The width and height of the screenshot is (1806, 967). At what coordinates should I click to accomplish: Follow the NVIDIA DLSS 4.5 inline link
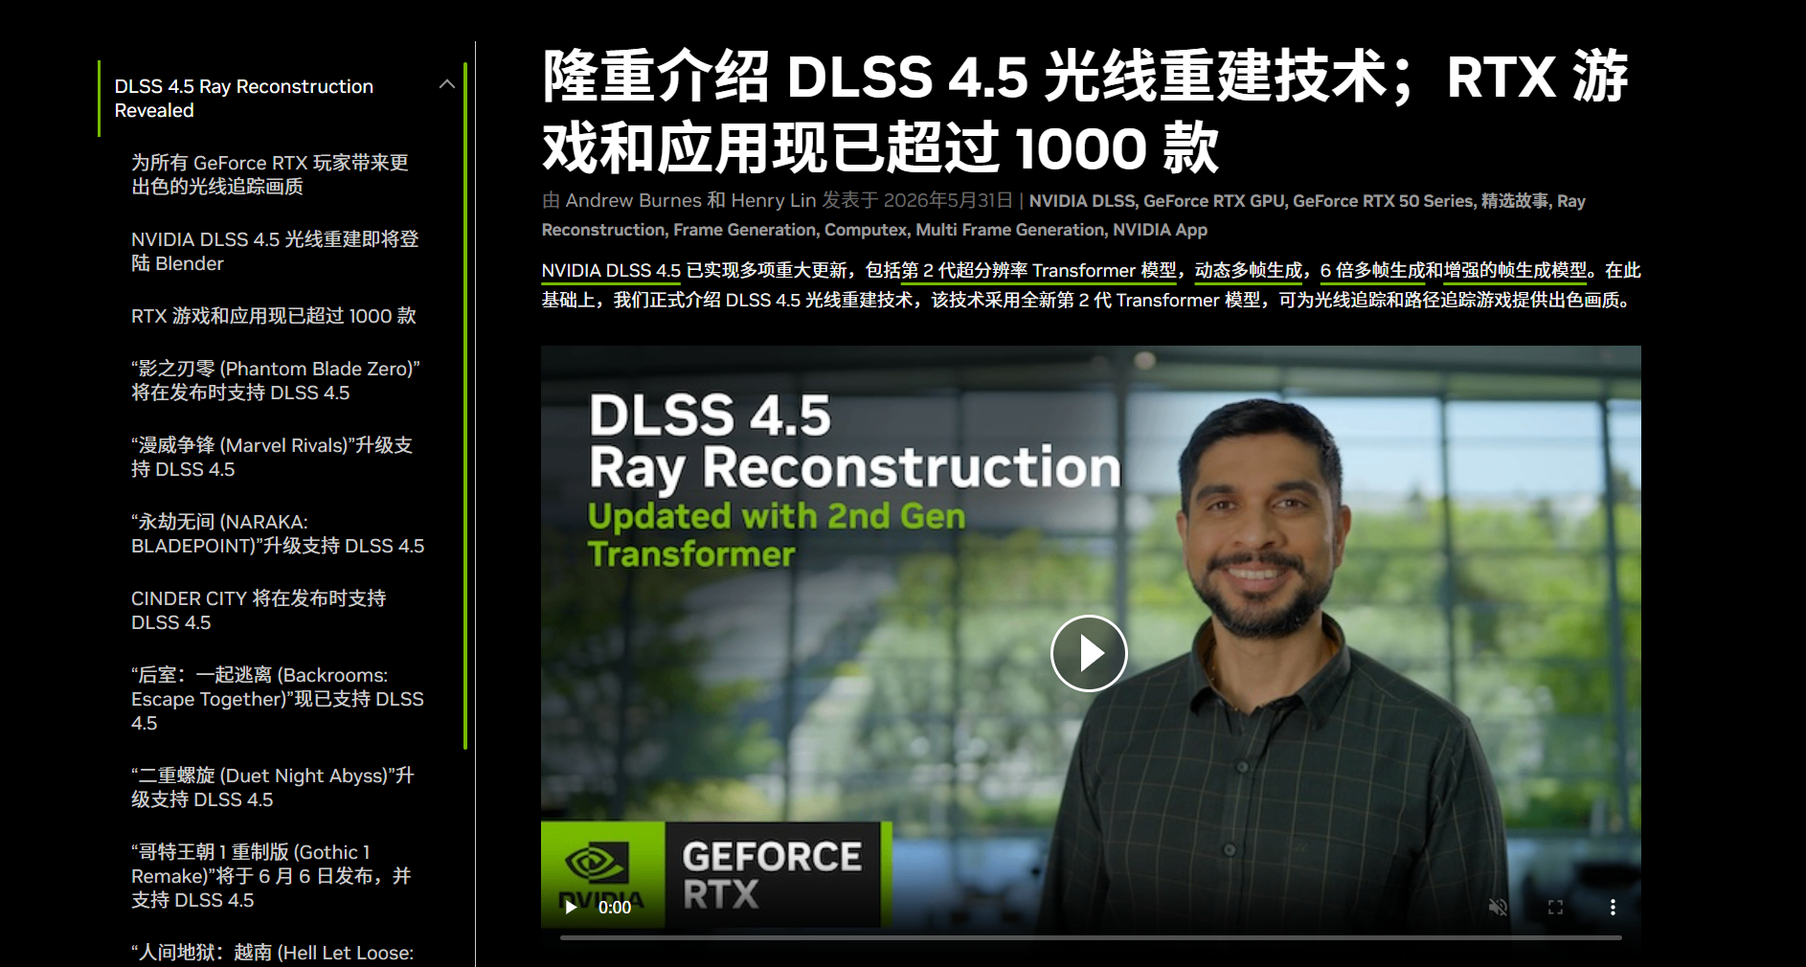611,271
